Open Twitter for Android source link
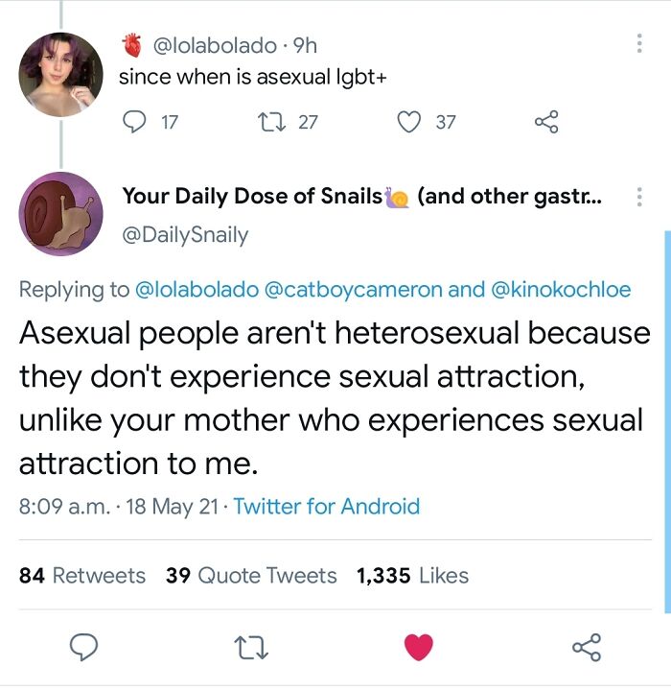This screenshot has height=690, width=671. [327, 506]
